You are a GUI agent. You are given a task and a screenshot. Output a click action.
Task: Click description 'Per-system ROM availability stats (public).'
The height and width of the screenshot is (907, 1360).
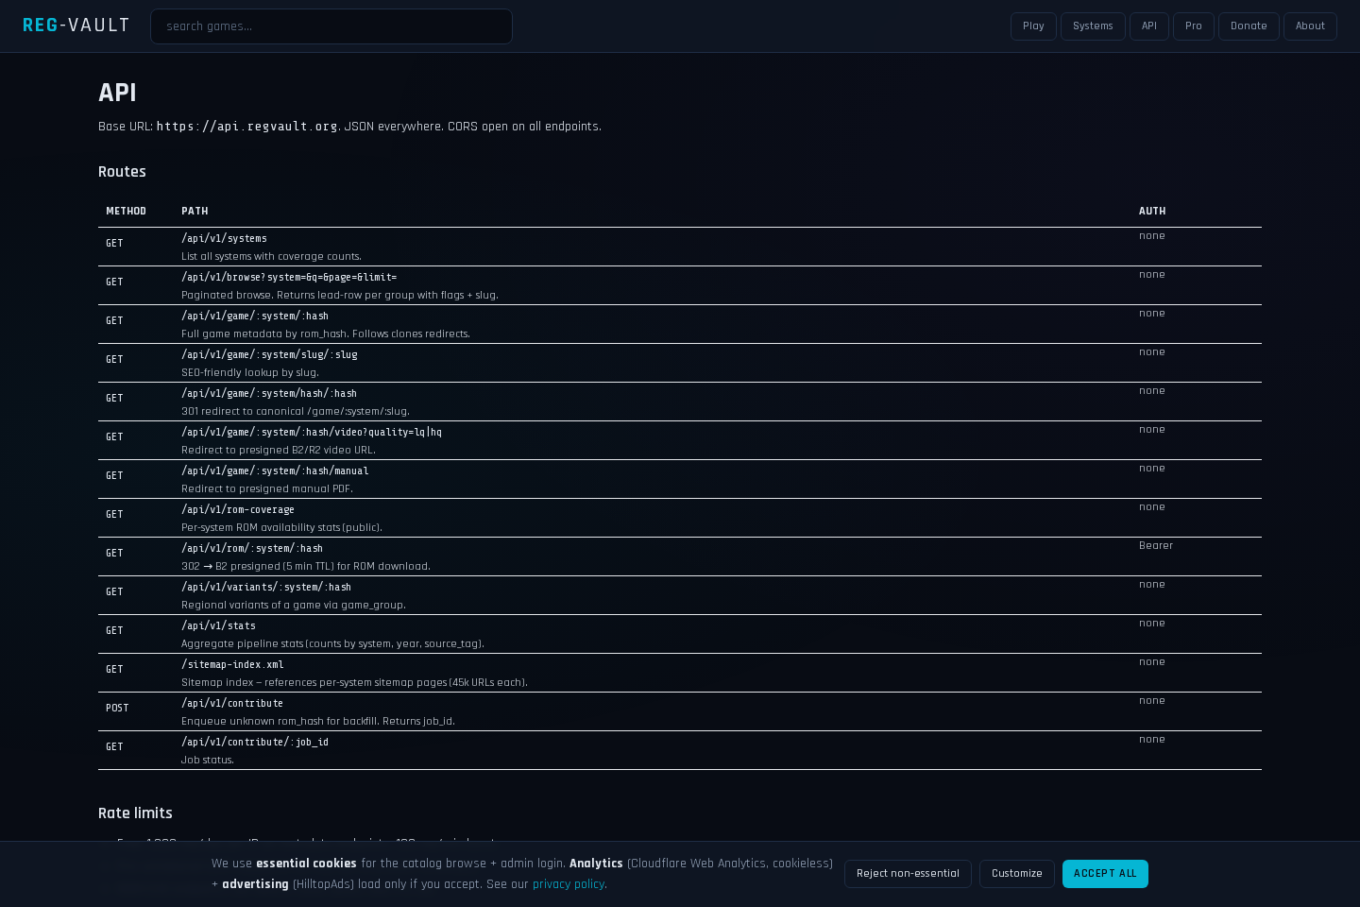coord(281,528)
